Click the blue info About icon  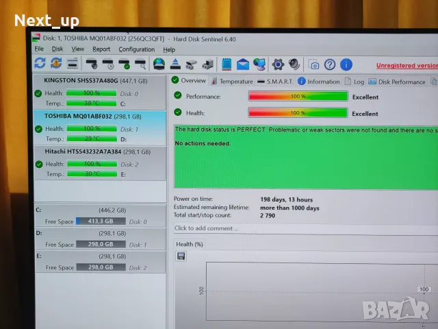pyautogui.click(x=346, y=64)
